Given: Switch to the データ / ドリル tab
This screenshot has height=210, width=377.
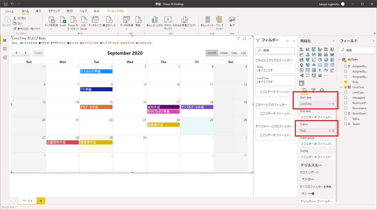Looking at the screenshot, I should tap(115, 11).
